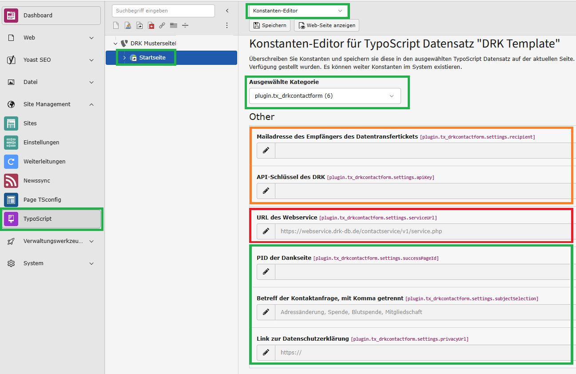
Task: Open the Konstanten-Editor mode dropdown
Action: [297, 11]
